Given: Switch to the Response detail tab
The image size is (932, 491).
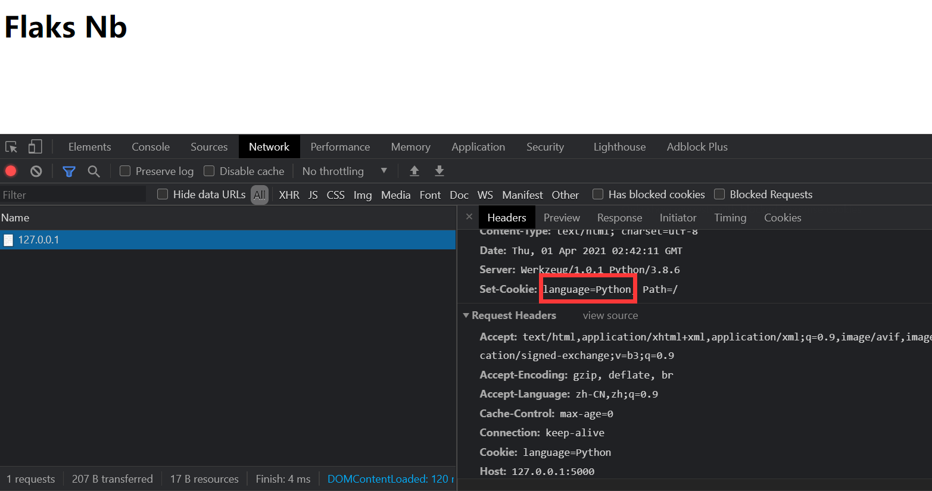Looking at the screenshot, I should click(619, 218).
